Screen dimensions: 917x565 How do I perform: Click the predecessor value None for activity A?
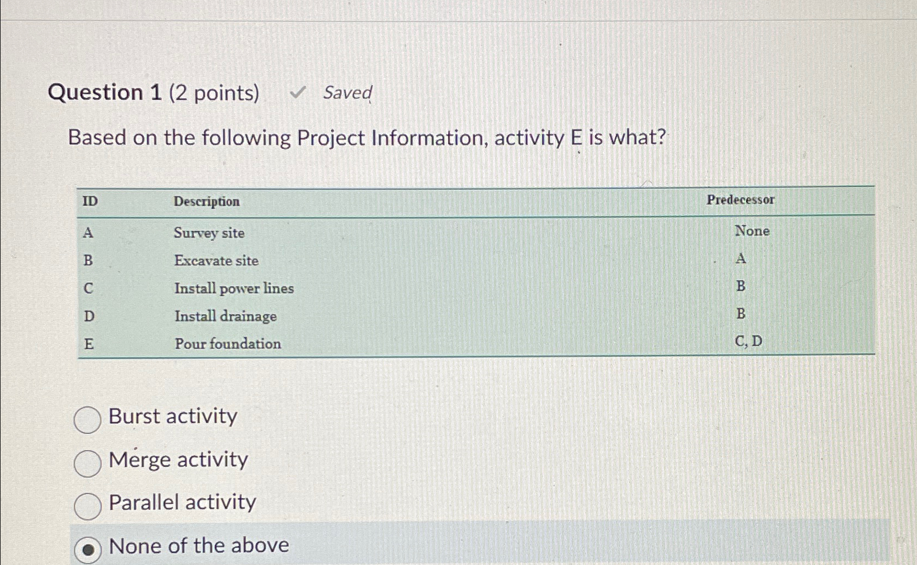(x=752, y=231)
